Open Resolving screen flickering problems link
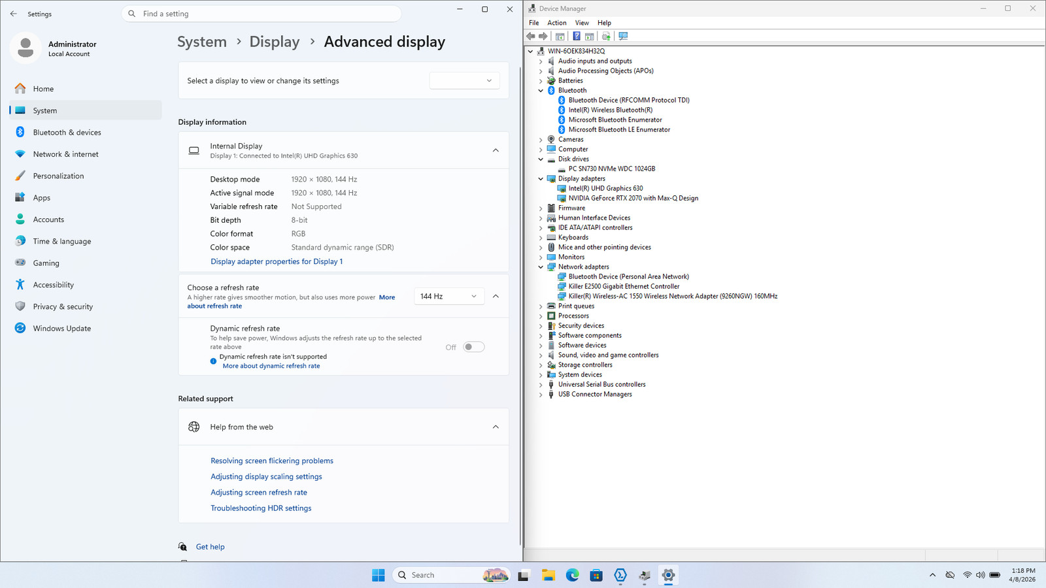 [x=272, y=461]
